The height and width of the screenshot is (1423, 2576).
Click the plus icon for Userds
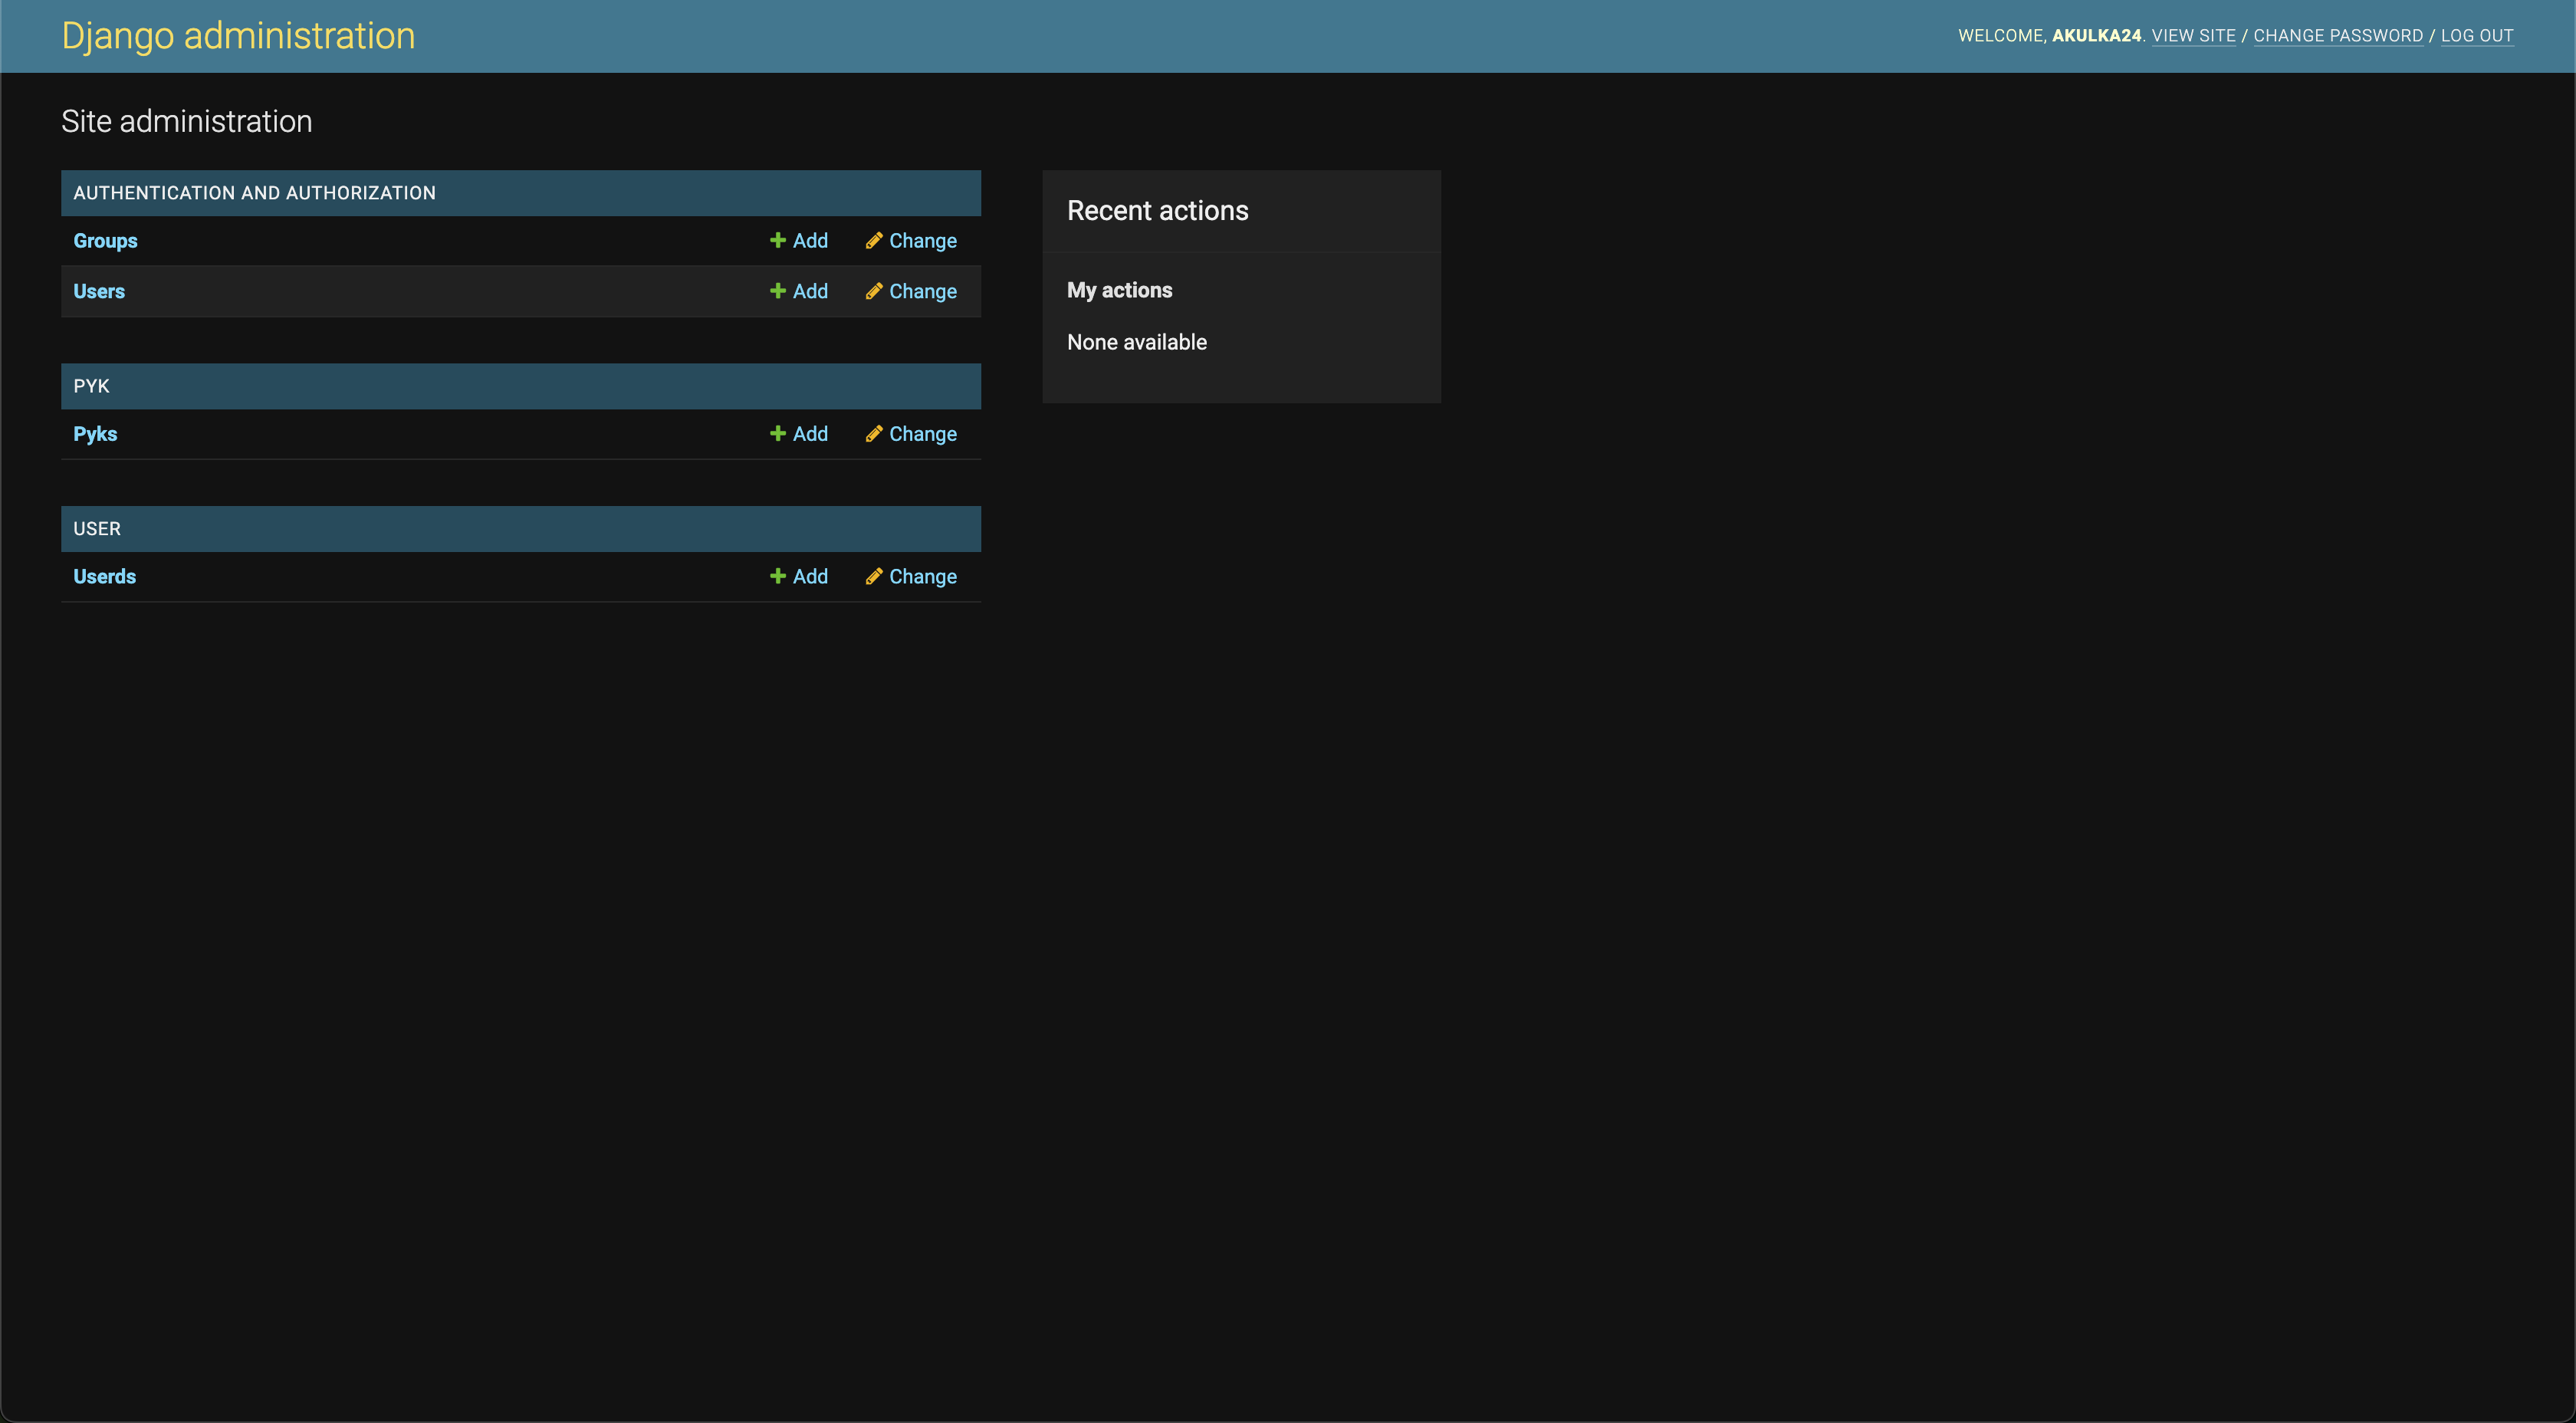click(x=777, y=576)
